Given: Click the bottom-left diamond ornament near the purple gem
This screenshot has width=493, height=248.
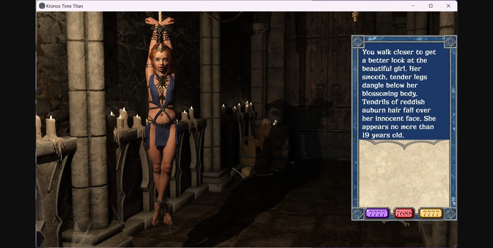Looking at the screenshot, I should coord(358,213).
